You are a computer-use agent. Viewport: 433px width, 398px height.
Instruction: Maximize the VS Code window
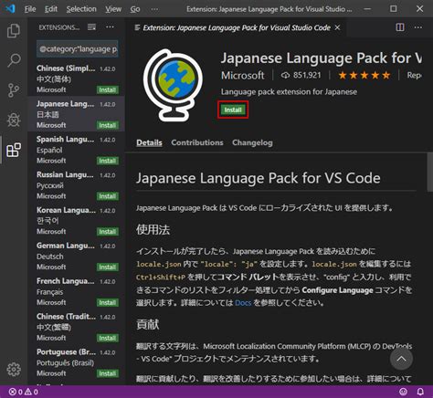[x=394, y=9]
